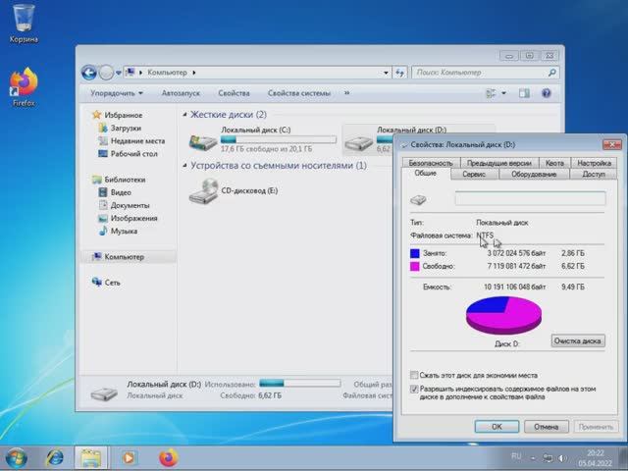
Task: Click Свойства системы in the toolbar
Action: coord(298,93)
